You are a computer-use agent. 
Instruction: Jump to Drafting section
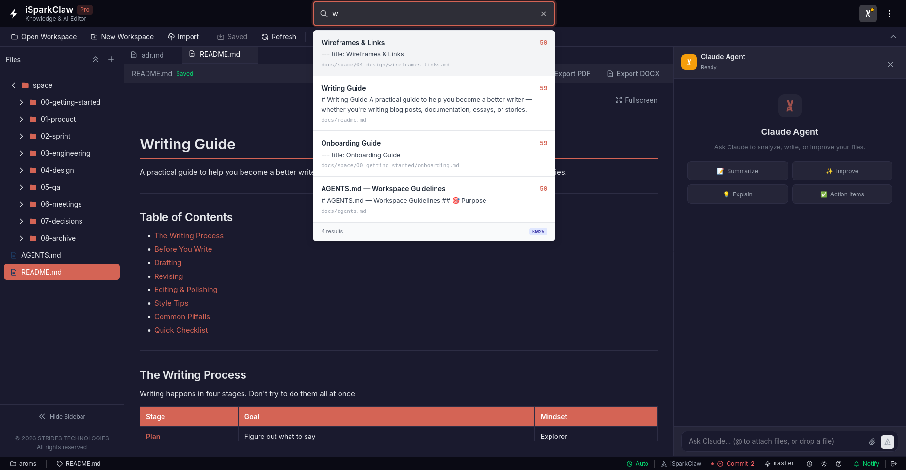pos(168,263)
